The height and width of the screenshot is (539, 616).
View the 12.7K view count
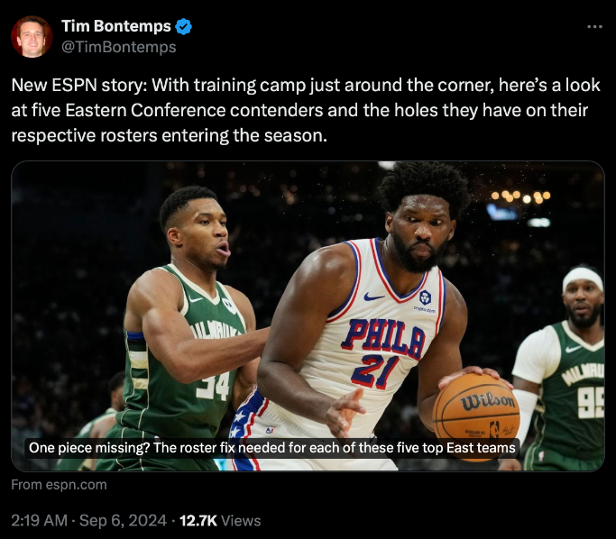click(198, 520)
